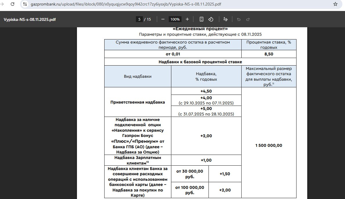Click the «Ежедневный процент» heading
The height and width of the screenshot is (199, 345).
point(200,29)
